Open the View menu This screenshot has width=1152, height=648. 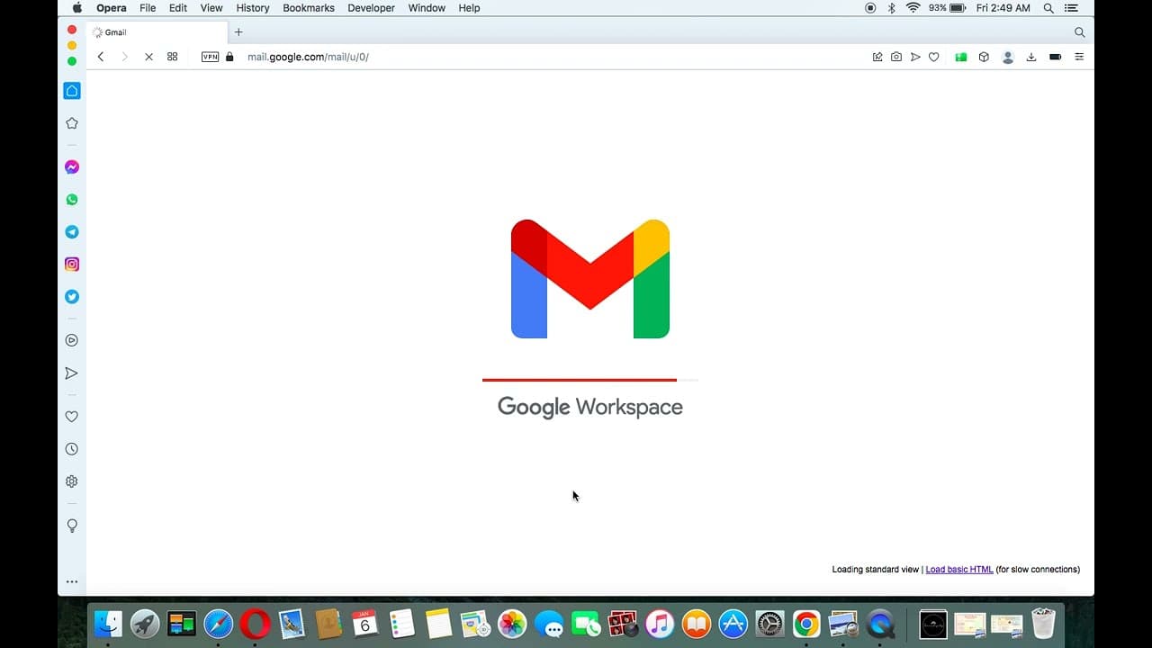tap(211, 8)
